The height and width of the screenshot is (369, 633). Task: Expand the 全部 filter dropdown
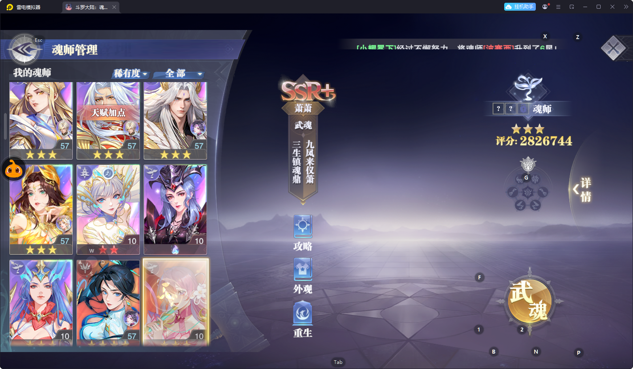pos(179,73)
